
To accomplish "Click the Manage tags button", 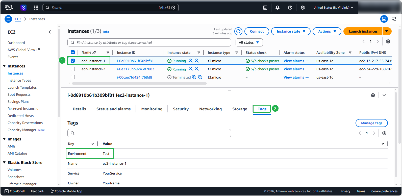I will tap(372, 123).
